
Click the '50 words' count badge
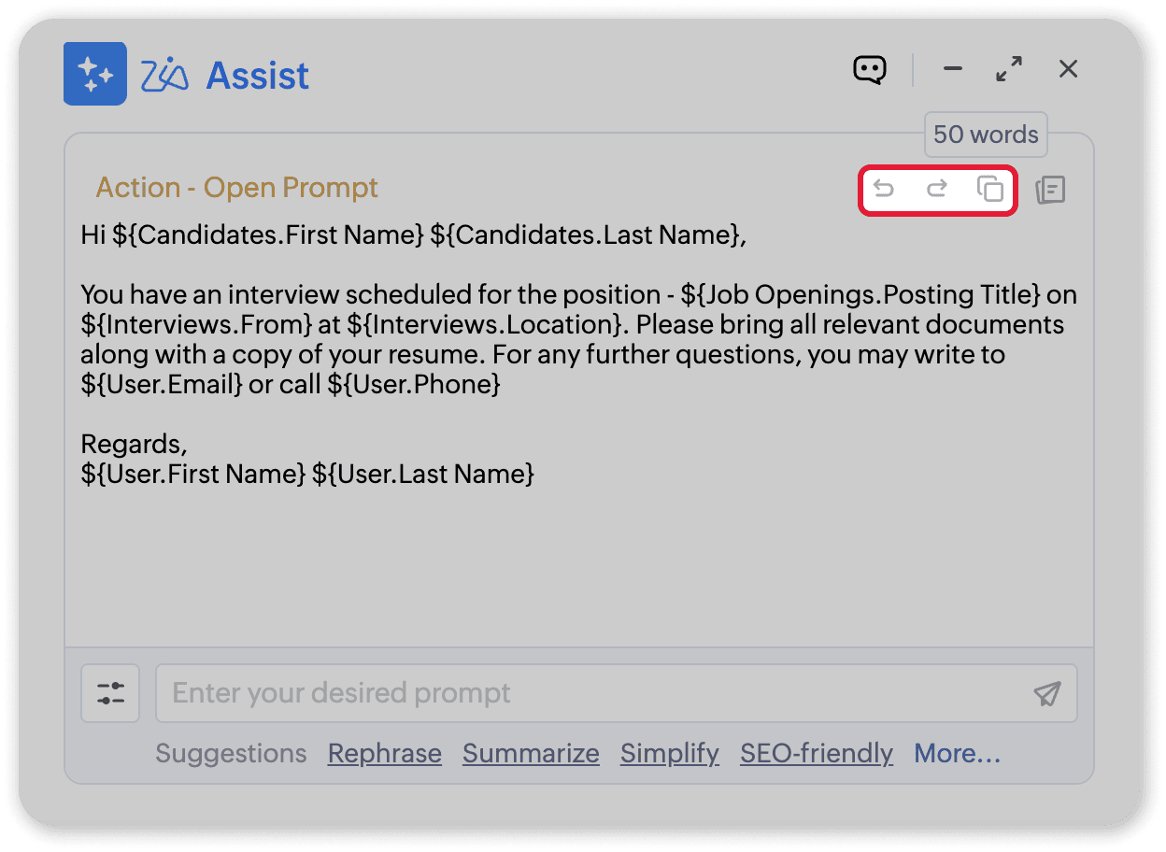tap(986, 135)
